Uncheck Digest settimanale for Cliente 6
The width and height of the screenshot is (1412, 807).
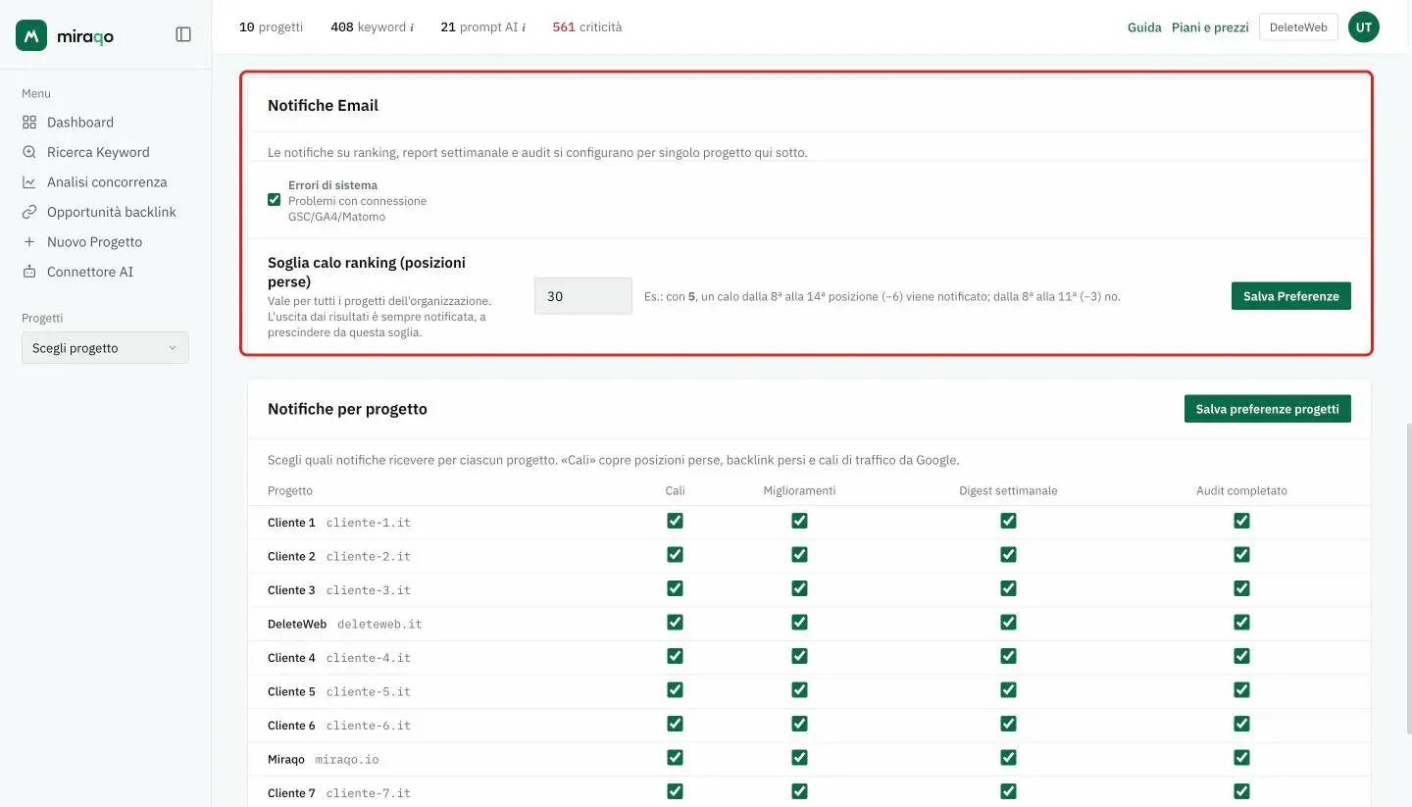[1008, 725]
